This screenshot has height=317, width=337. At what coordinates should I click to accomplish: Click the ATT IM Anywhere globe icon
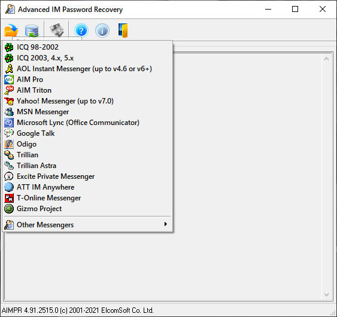(x=9, y=187)
